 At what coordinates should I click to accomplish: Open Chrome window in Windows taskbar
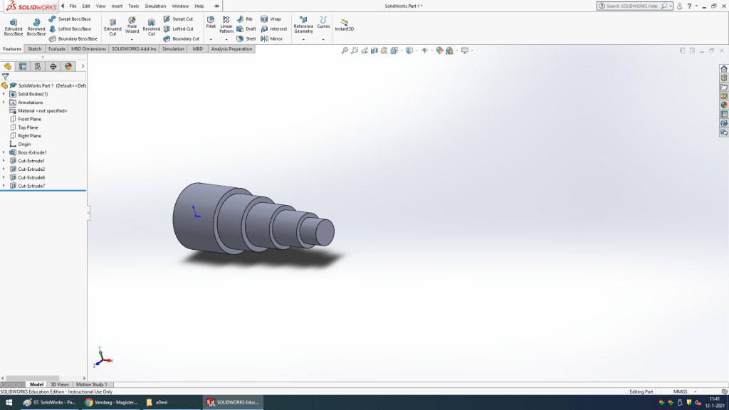pos(111,402)
